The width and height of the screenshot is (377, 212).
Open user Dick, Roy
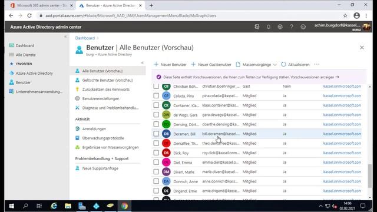[181, 153]
